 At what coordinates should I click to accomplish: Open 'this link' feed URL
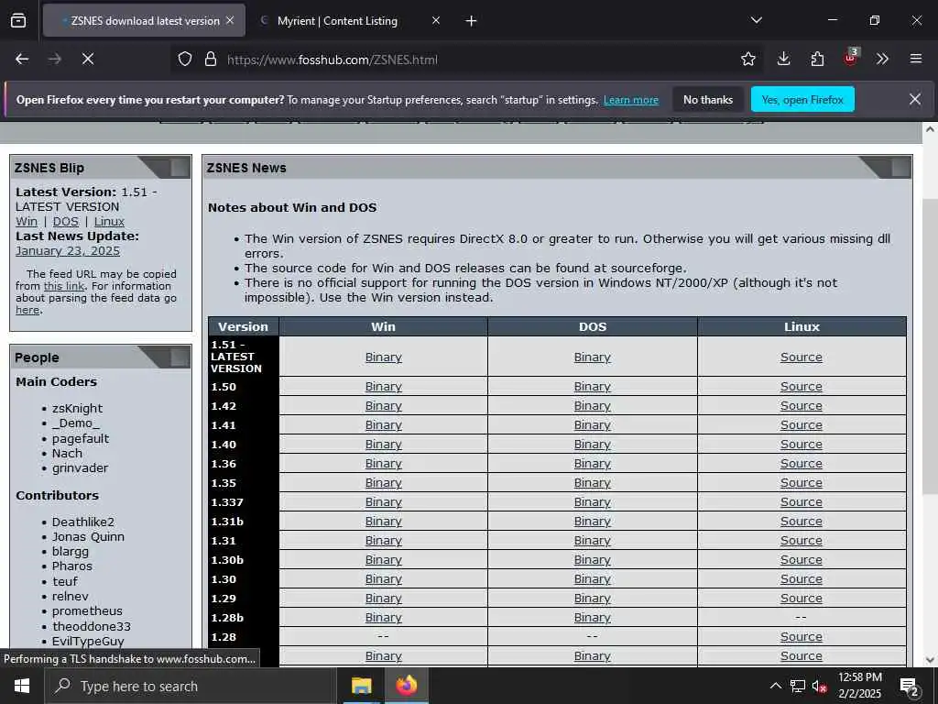pos(64,286)
